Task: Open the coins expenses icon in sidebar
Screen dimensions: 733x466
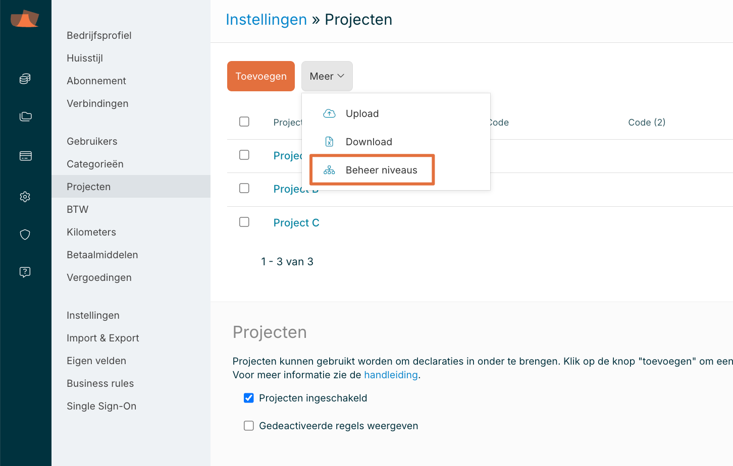Action: coord(25,79)
